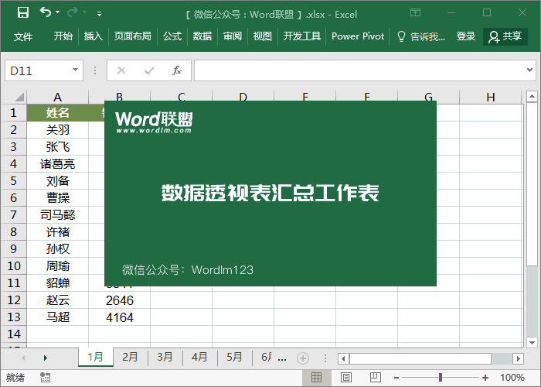Image resolution: width=541 pixels, height=387 pixels.
Task: Expand the Name Box dropdown arrow
Action: coord(75,70)
